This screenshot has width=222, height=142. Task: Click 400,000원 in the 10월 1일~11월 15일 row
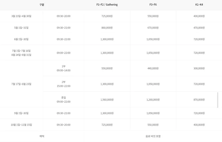(x=199, y=125)
